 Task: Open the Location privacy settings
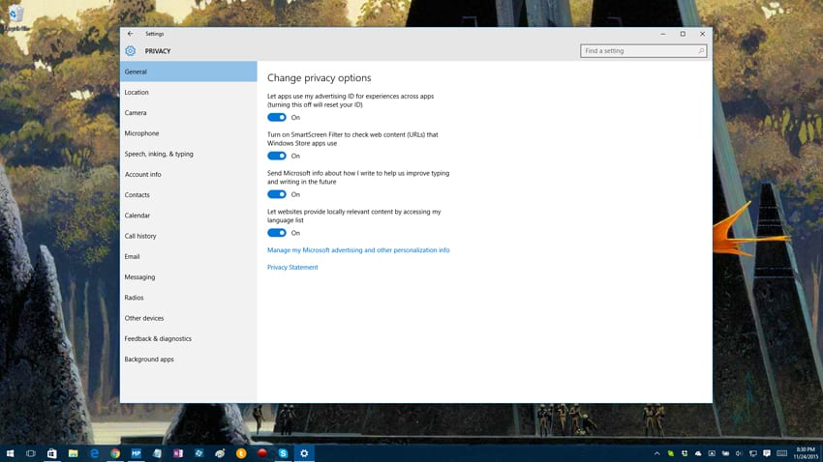point(189,92)
